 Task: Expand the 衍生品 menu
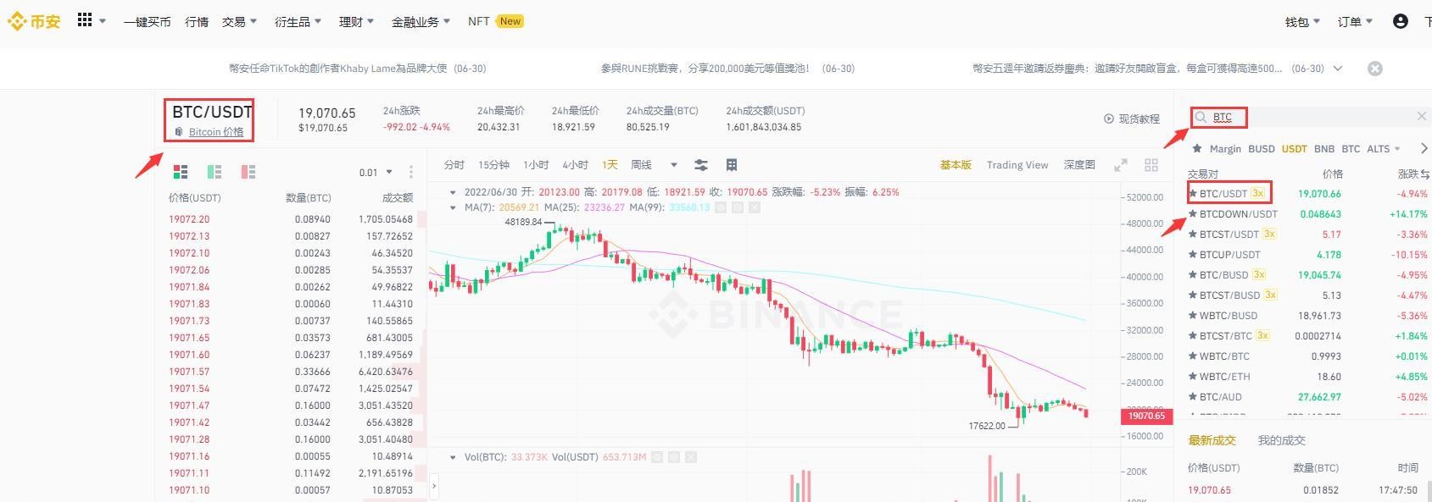298,22
